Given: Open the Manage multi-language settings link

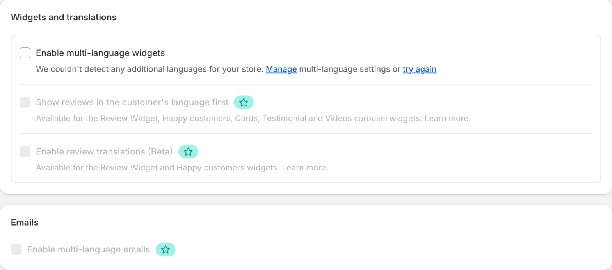Looking at the screenshot, I should coord(281,69).
